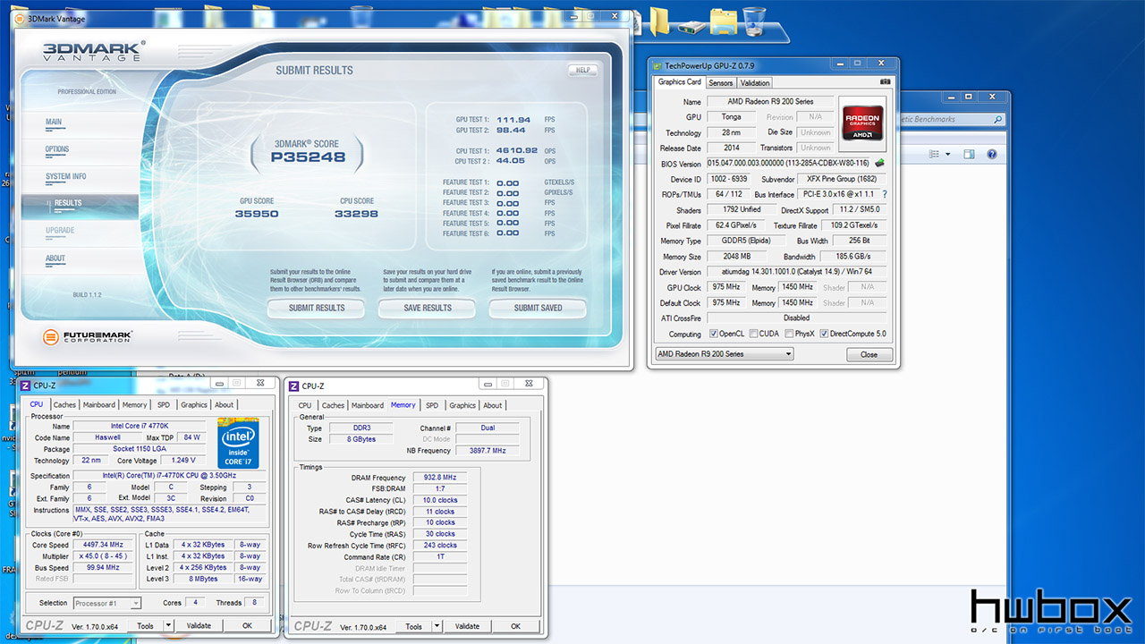Switch to the Validation tab in GPU-Z

coord(755,82)
